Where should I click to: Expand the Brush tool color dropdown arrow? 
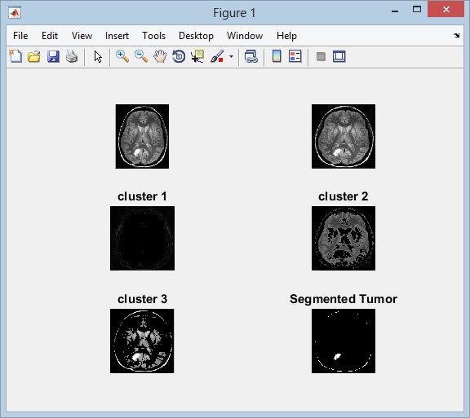[x=231, y=56]
